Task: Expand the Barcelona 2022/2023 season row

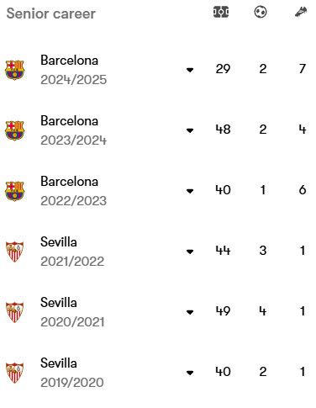Action: (x=190, y=191)
